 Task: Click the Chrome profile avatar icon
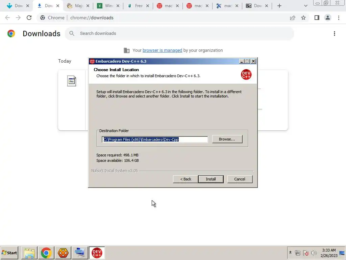click(328, 18)
